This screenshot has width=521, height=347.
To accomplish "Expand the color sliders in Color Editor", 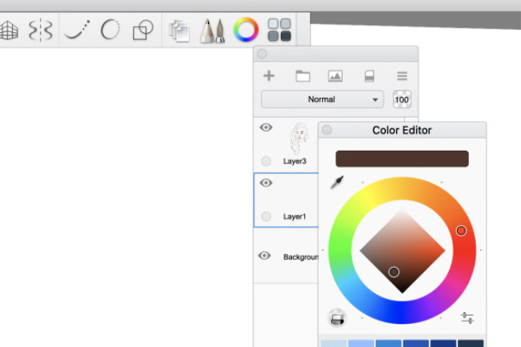I will pyautogui.click(x=467, y=318).
